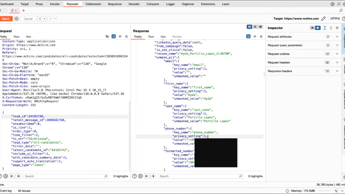
Task: Switch Response view to the Raw tab
Action: (x=151, y=37)
